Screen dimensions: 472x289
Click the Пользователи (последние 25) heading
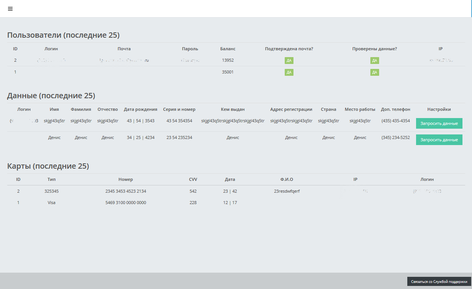(63, 35)
